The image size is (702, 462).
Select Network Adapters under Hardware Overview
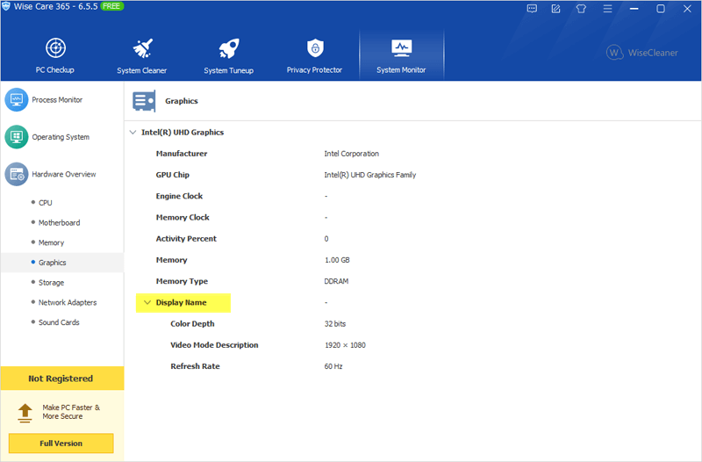[68, 302]
